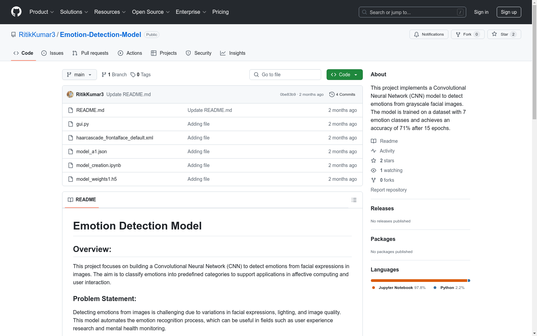Open the GitHub homepage logo
The width and height of the screenshot is (537, 336).
16,12
